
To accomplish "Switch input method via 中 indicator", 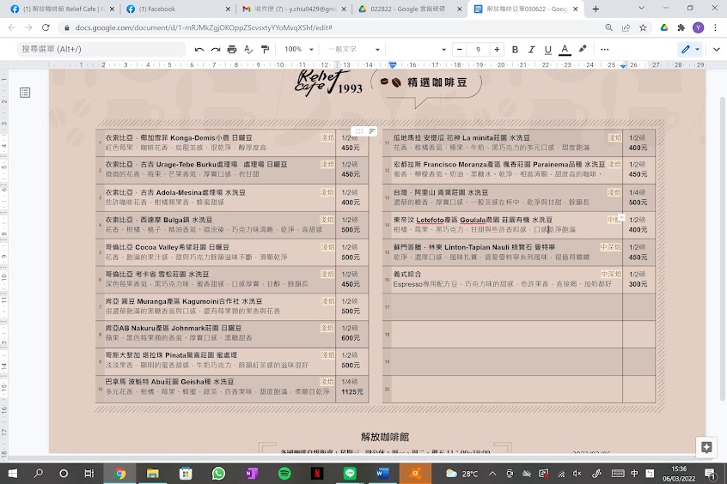I will [634, 474].
